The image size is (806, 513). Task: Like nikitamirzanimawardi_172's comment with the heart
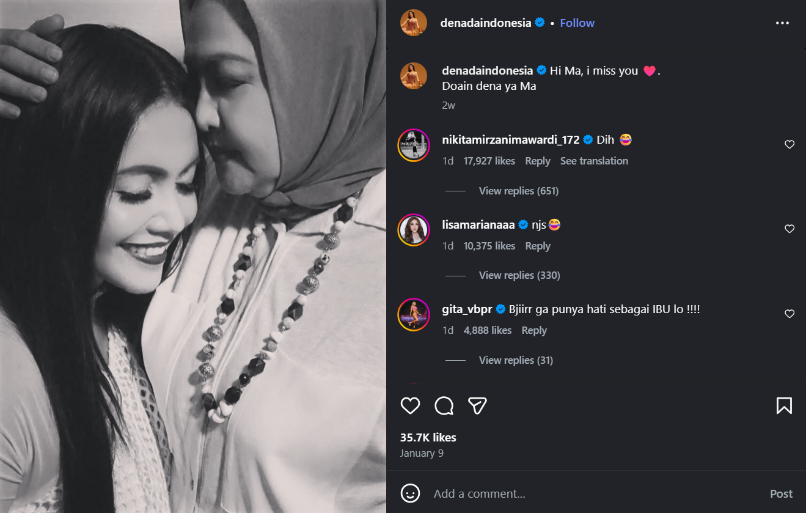(789, 144)
